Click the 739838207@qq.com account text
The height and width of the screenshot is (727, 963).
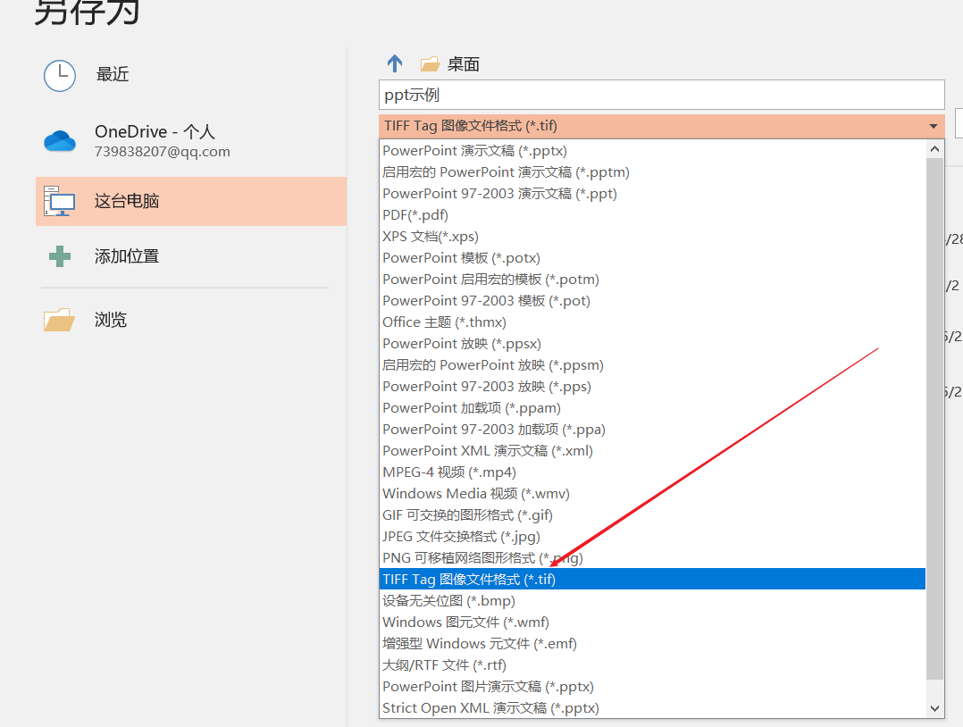pos(163,152)
